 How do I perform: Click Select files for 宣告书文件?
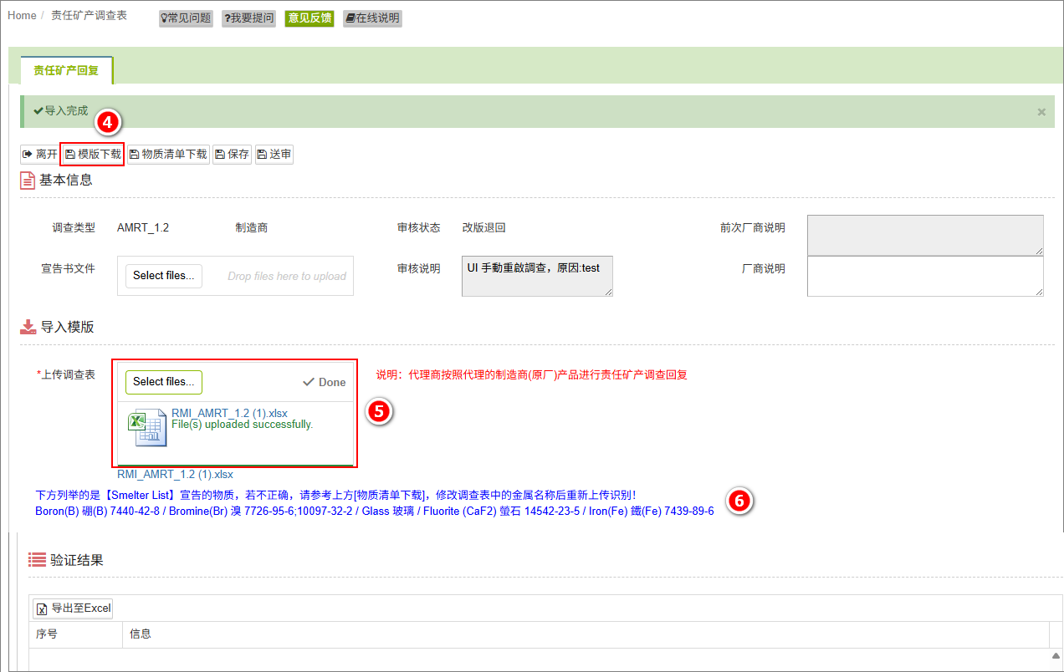coord(164,276)
